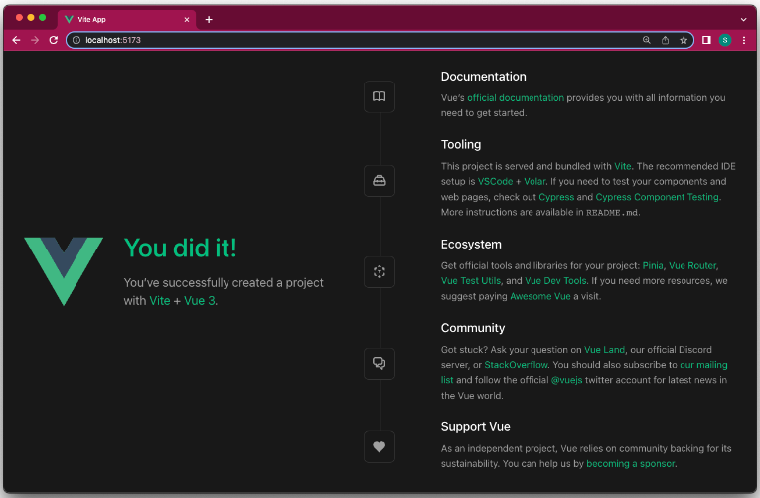
Task: Click the zoom magnifier icon in address bar
Action: pos(646,40)
